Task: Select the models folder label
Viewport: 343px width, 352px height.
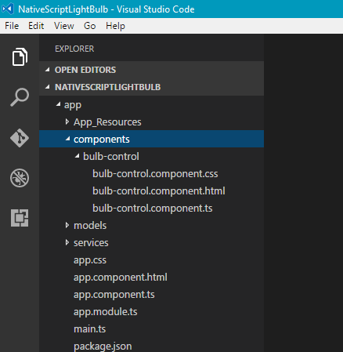Action: coord(90,226)
